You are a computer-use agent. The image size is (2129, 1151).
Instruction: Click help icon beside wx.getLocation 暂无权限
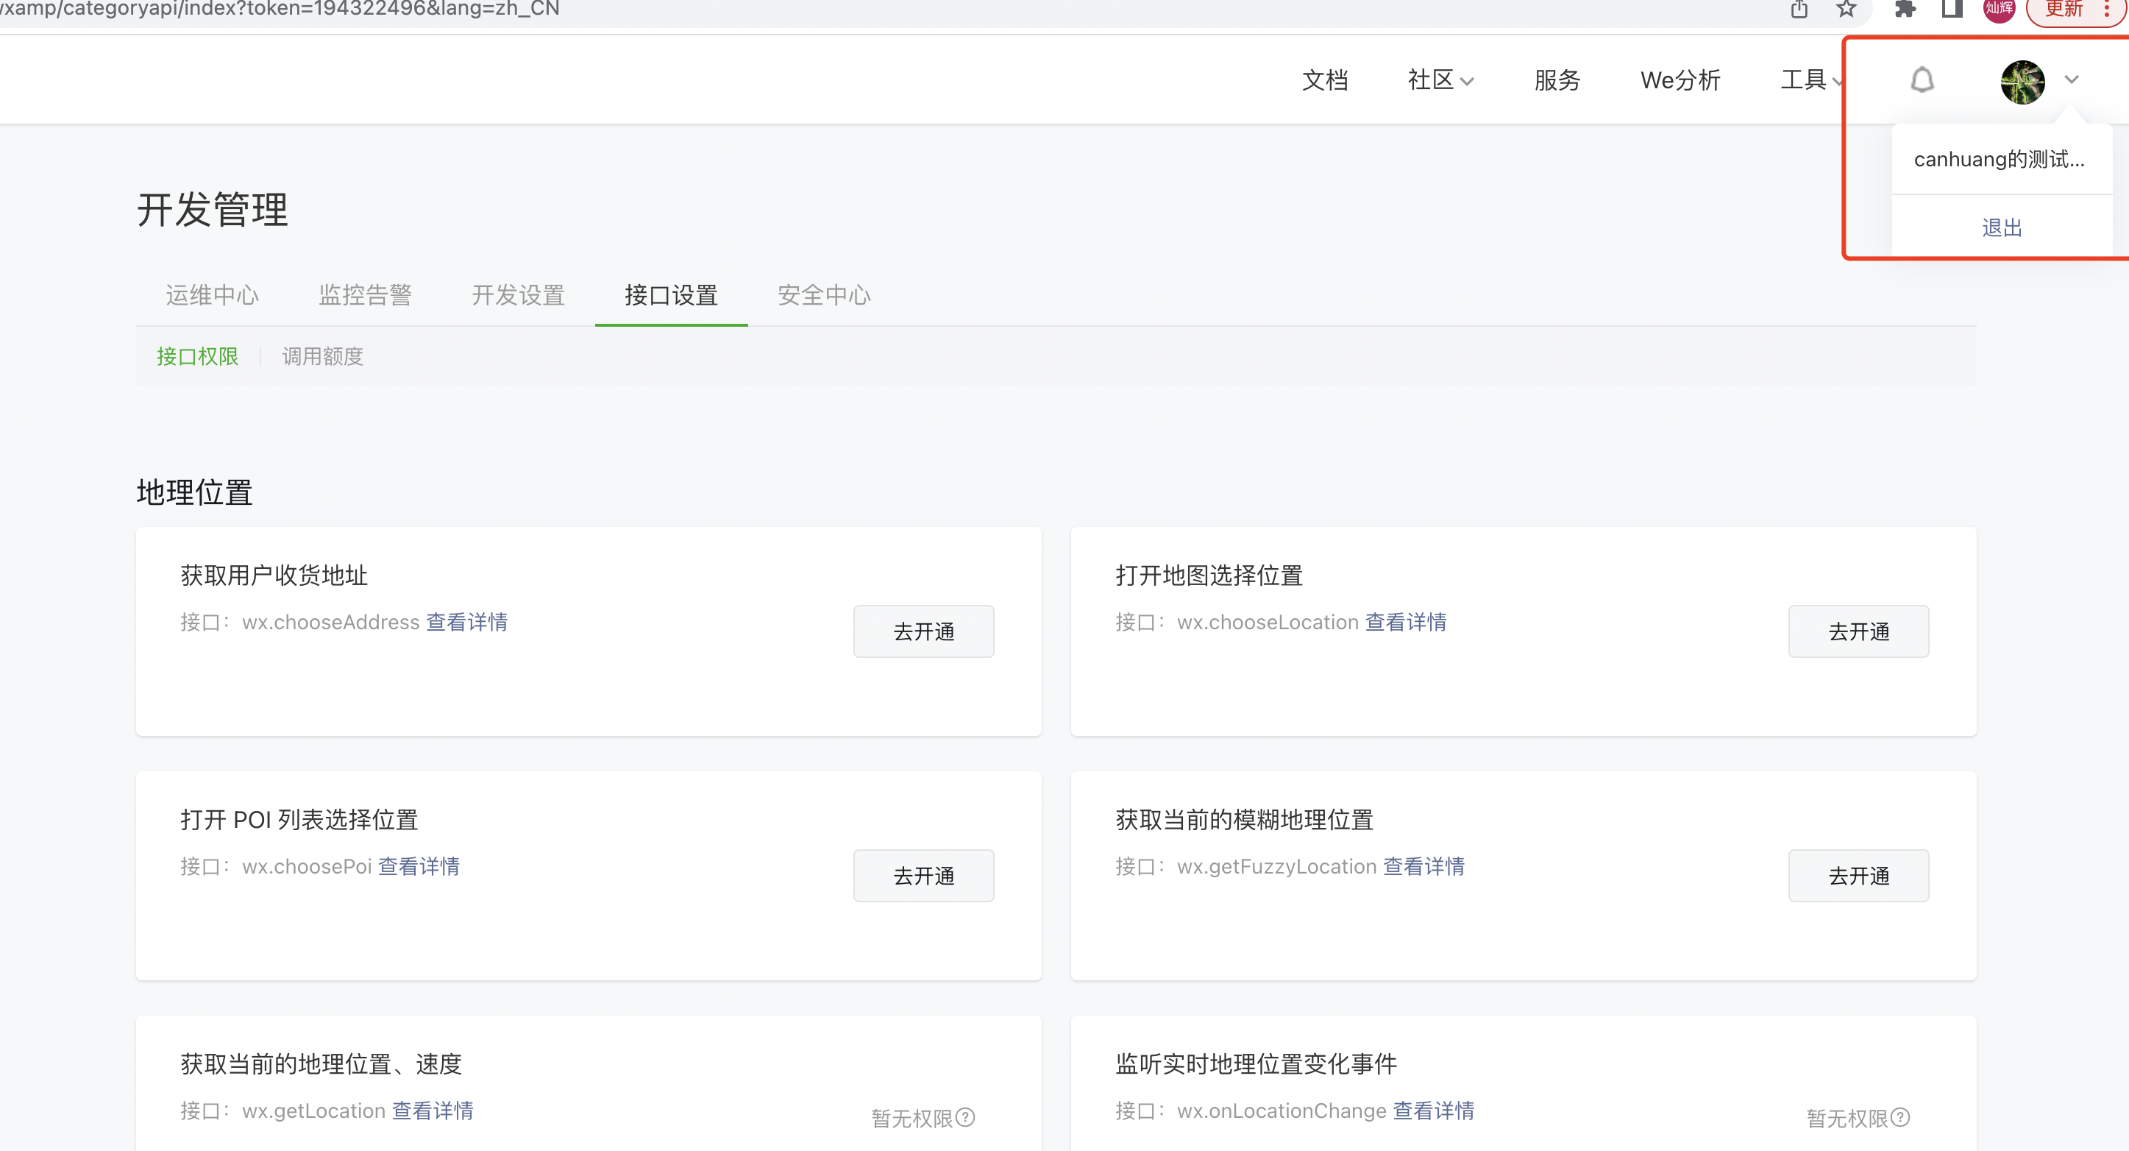tap(965, 1118)
